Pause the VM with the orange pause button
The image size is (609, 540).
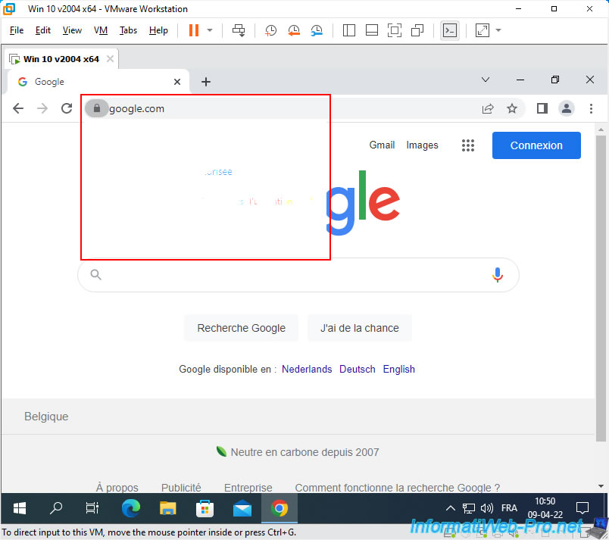193,30
